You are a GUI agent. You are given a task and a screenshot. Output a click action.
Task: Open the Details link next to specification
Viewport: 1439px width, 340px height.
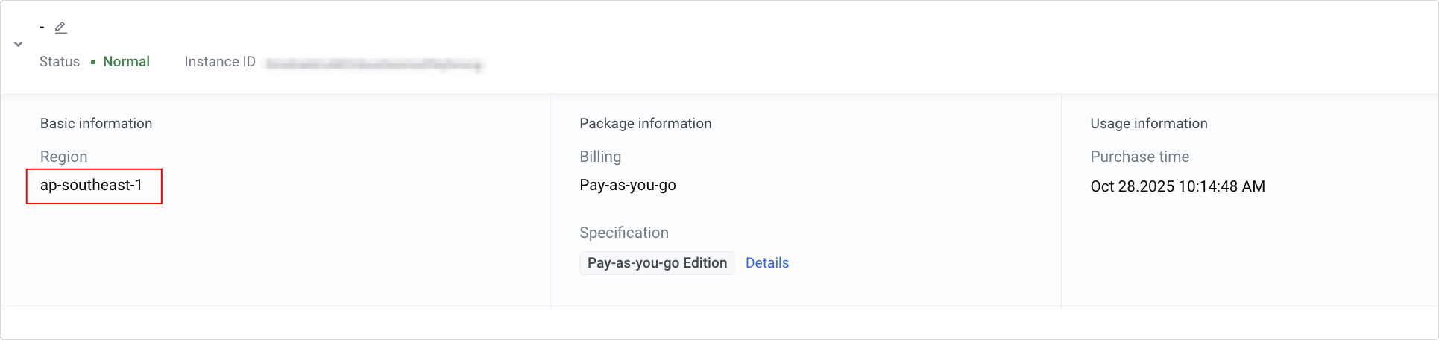766,263
